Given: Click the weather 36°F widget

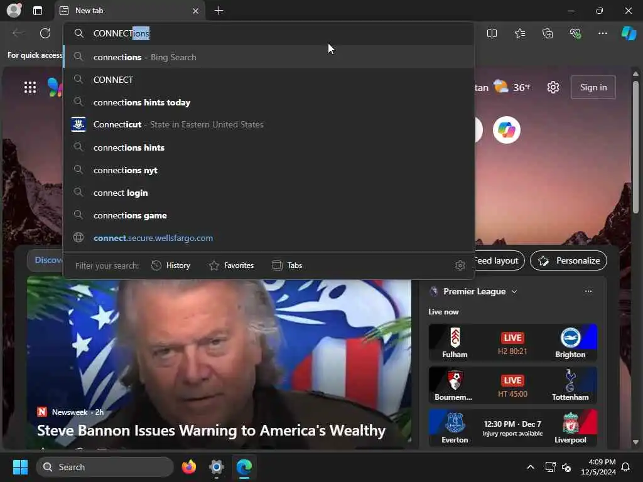Looking at the screenshot, I should coord(512,87).
